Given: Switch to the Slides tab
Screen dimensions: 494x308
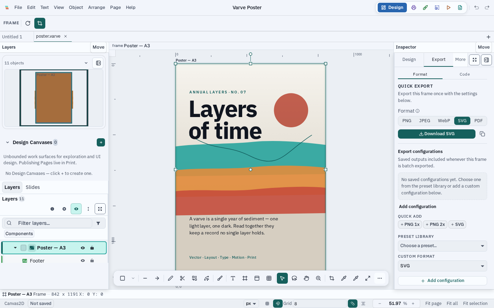Looking at the screenshot, I should click(x=33, y=187).
